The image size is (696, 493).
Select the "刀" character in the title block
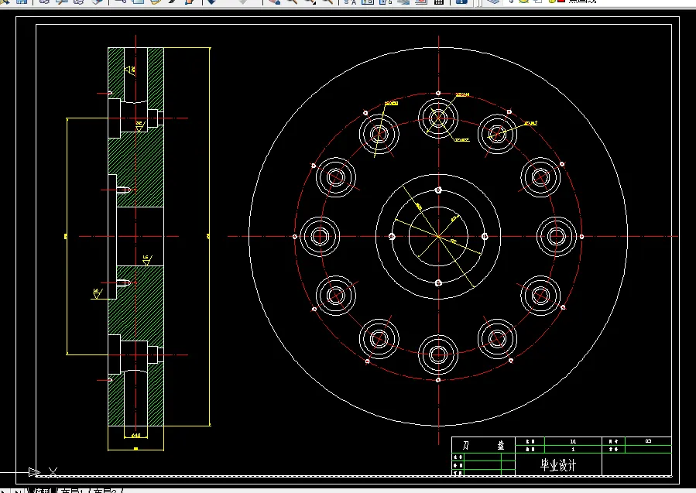click(465, 445)
